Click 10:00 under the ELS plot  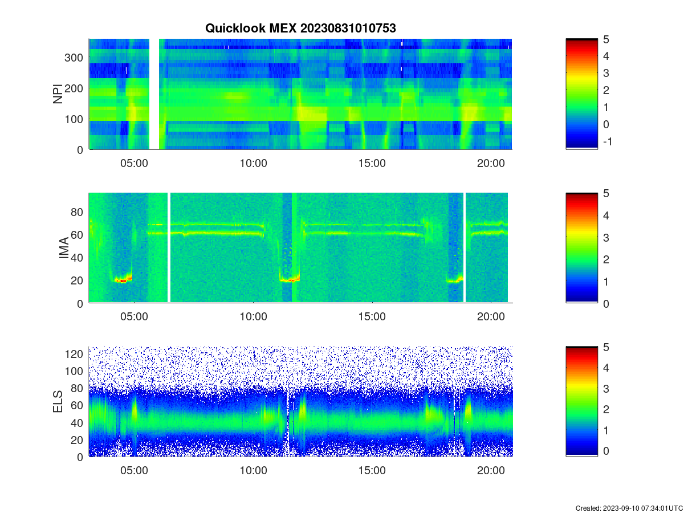pos(253,471)
